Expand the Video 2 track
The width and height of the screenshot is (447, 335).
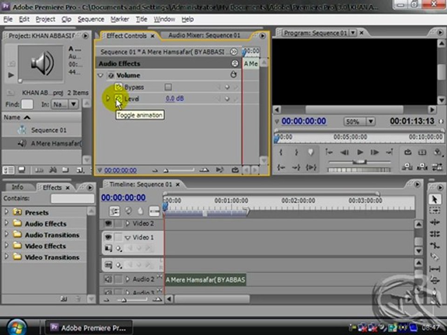tap(128, 223)
